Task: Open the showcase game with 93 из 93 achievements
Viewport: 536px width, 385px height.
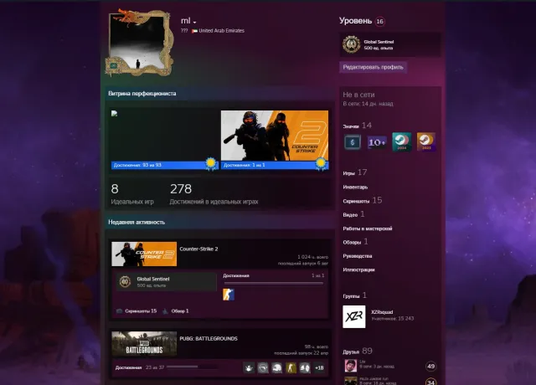Action: [164, 136]
